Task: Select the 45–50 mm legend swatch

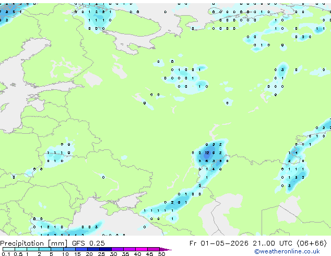Action: [x=153, y=249]
